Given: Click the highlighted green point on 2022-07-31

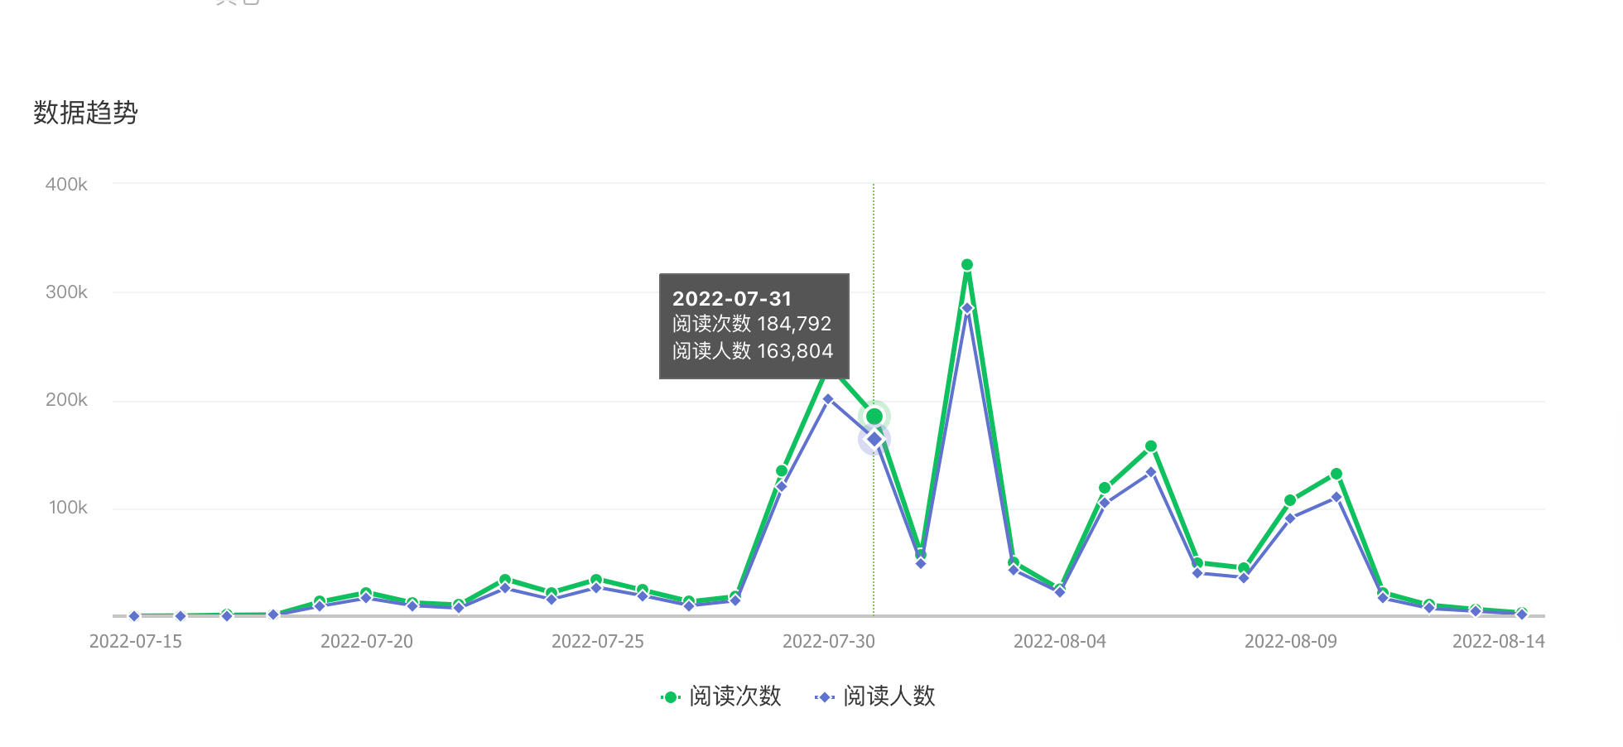Looking at the screenshot, I should 874,416.
